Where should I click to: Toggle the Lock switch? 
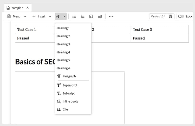point(181,16)
